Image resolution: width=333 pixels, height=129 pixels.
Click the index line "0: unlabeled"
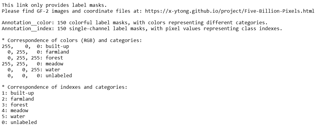pyautogui.click(x=19, y=122)
